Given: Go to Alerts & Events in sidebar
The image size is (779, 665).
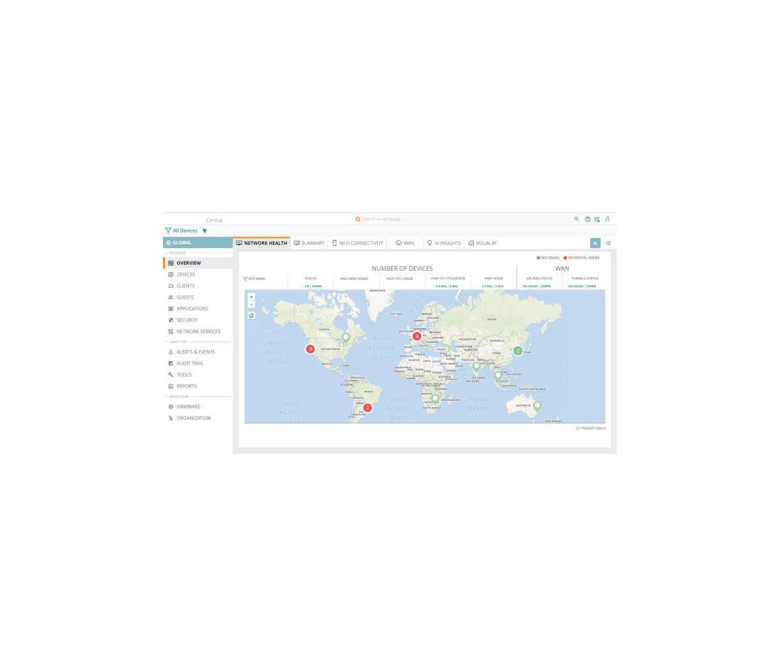Looking at the screenshot, I should click(x=195, y=352).
